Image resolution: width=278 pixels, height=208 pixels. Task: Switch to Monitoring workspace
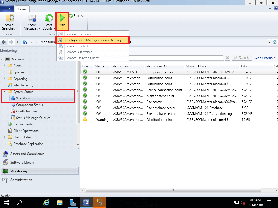[40, 171]
